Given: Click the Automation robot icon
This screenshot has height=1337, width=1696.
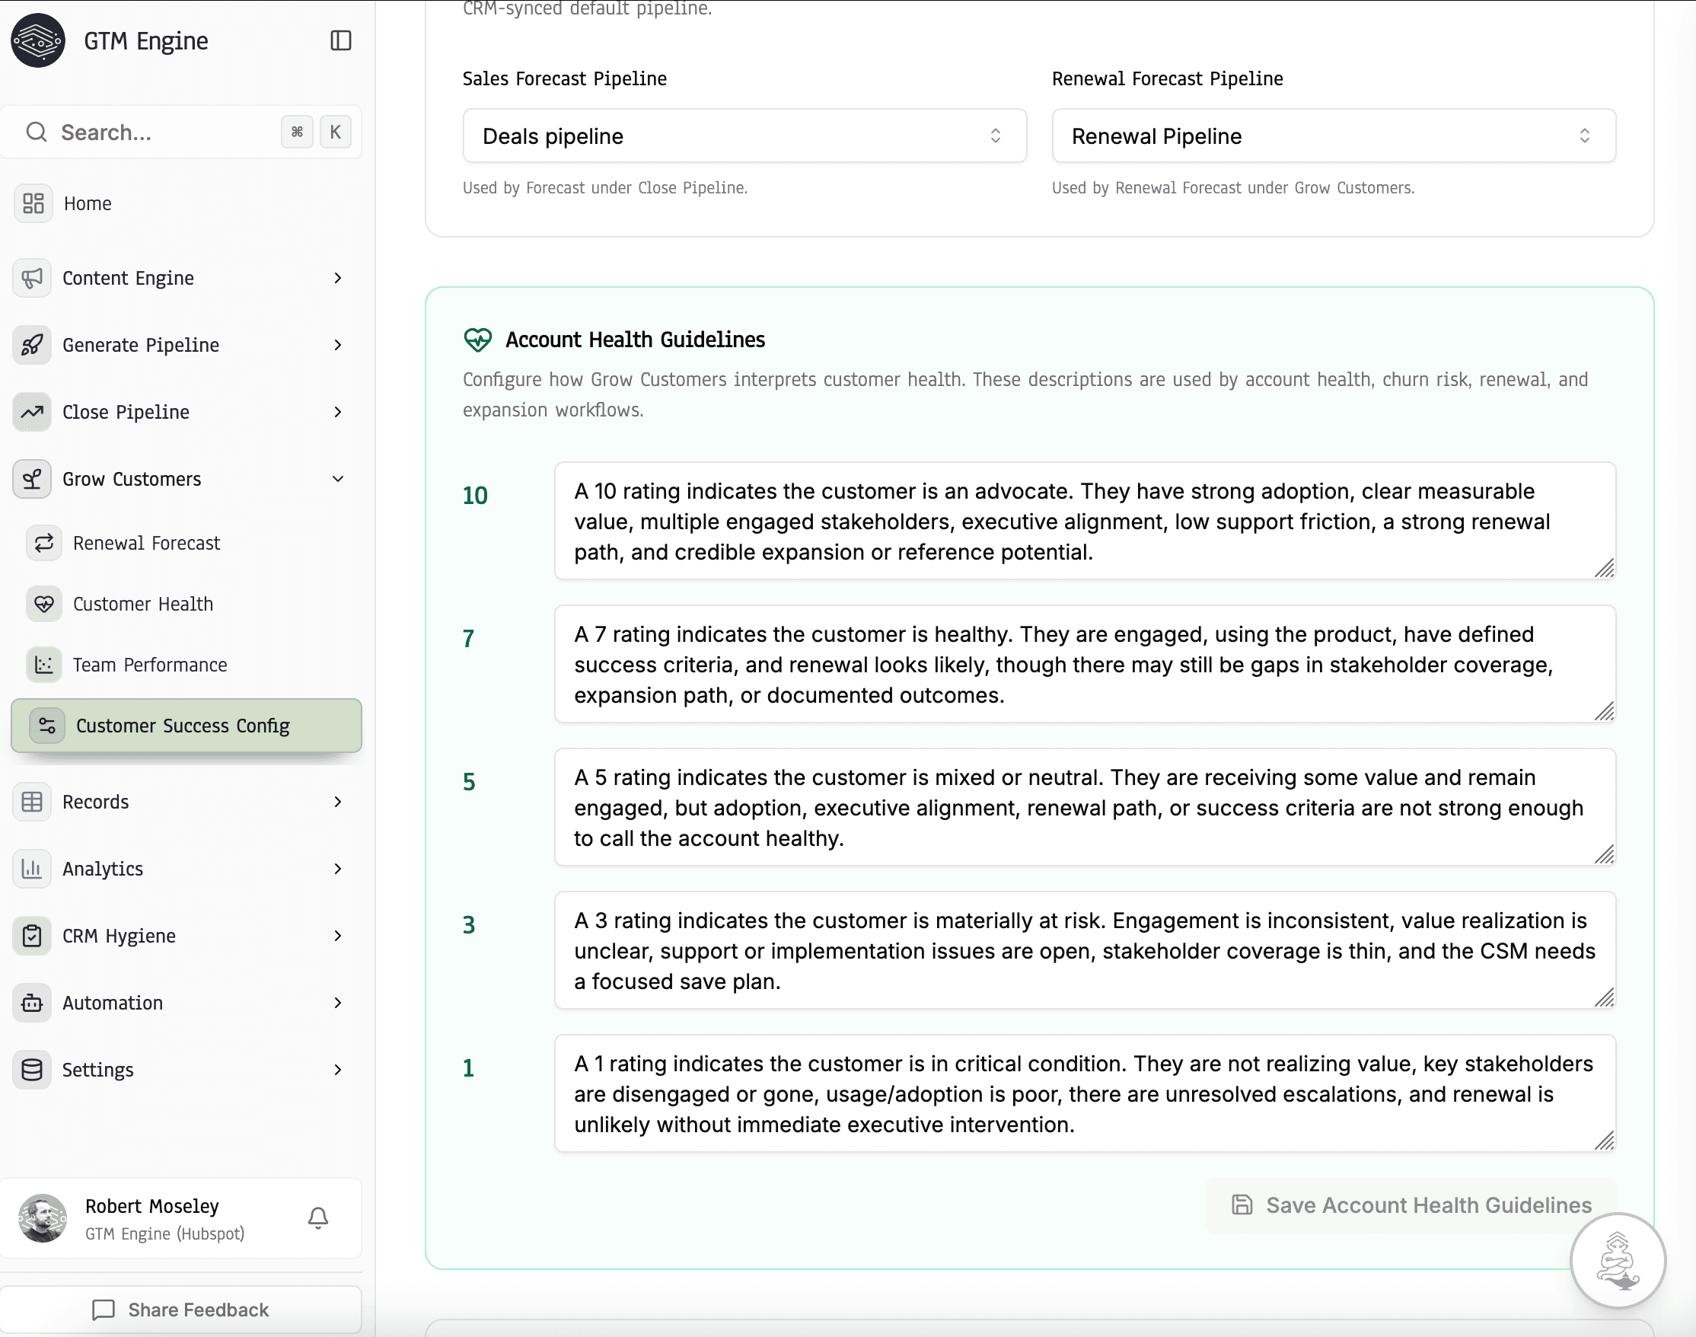Looking at the screenshot, I should (32, 1003).
